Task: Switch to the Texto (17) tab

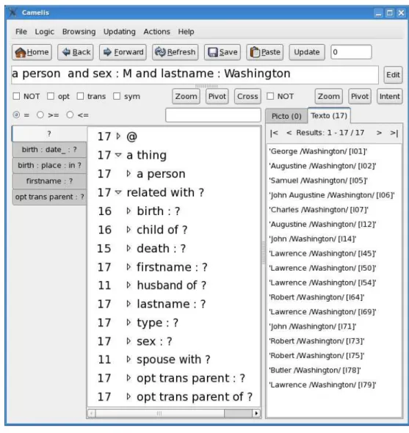Action: 329,116
